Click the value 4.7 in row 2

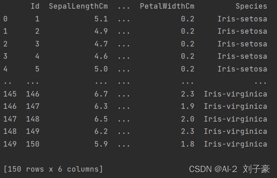(x=101, y=44)
